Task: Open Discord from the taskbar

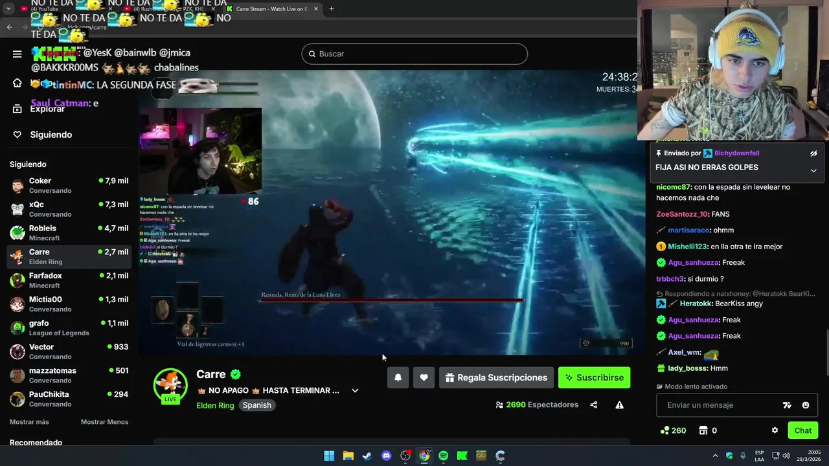Action: [x=386, y=456]
